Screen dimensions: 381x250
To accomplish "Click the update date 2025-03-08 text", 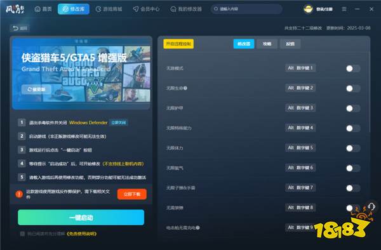I will 359,28.
